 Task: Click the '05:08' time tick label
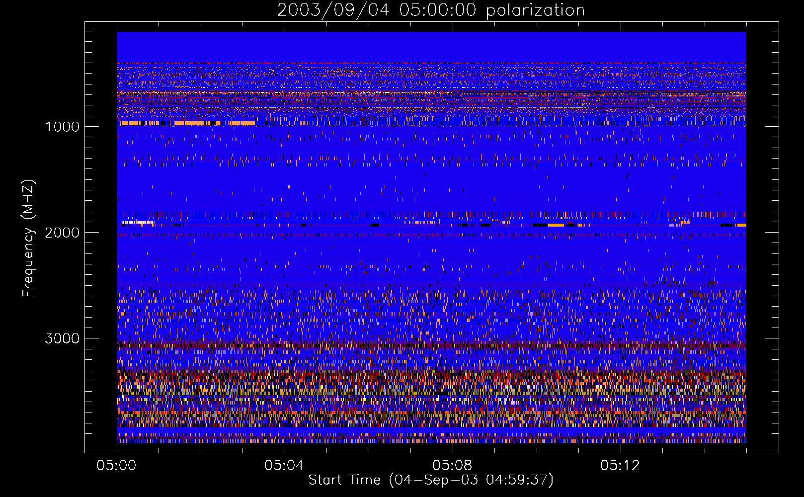coord(452,466)
